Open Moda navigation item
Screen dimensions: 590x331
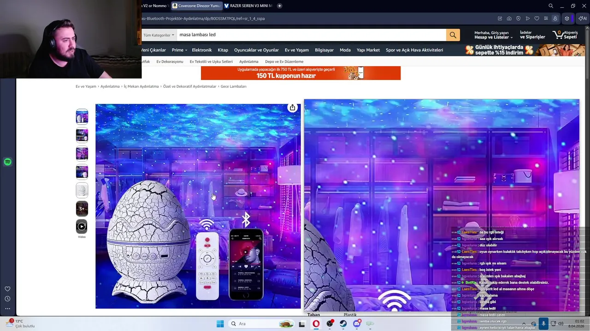coord(345,50)
